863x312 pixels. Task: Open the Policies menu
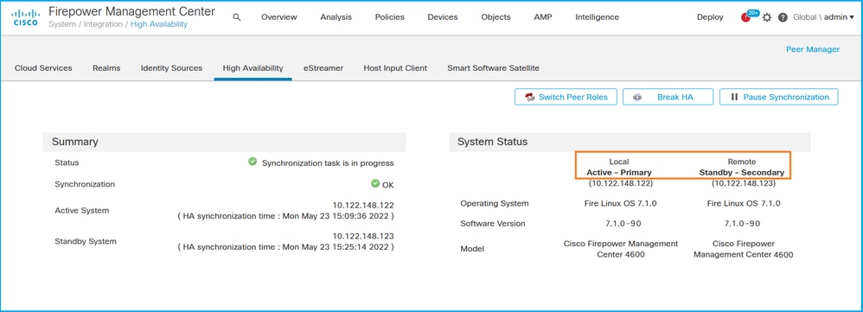[x=390, y=17]
